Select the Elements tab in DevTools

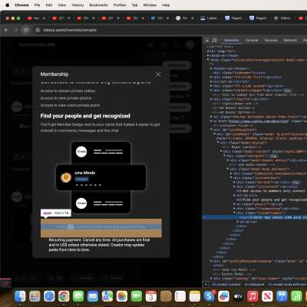pos(231,40)
